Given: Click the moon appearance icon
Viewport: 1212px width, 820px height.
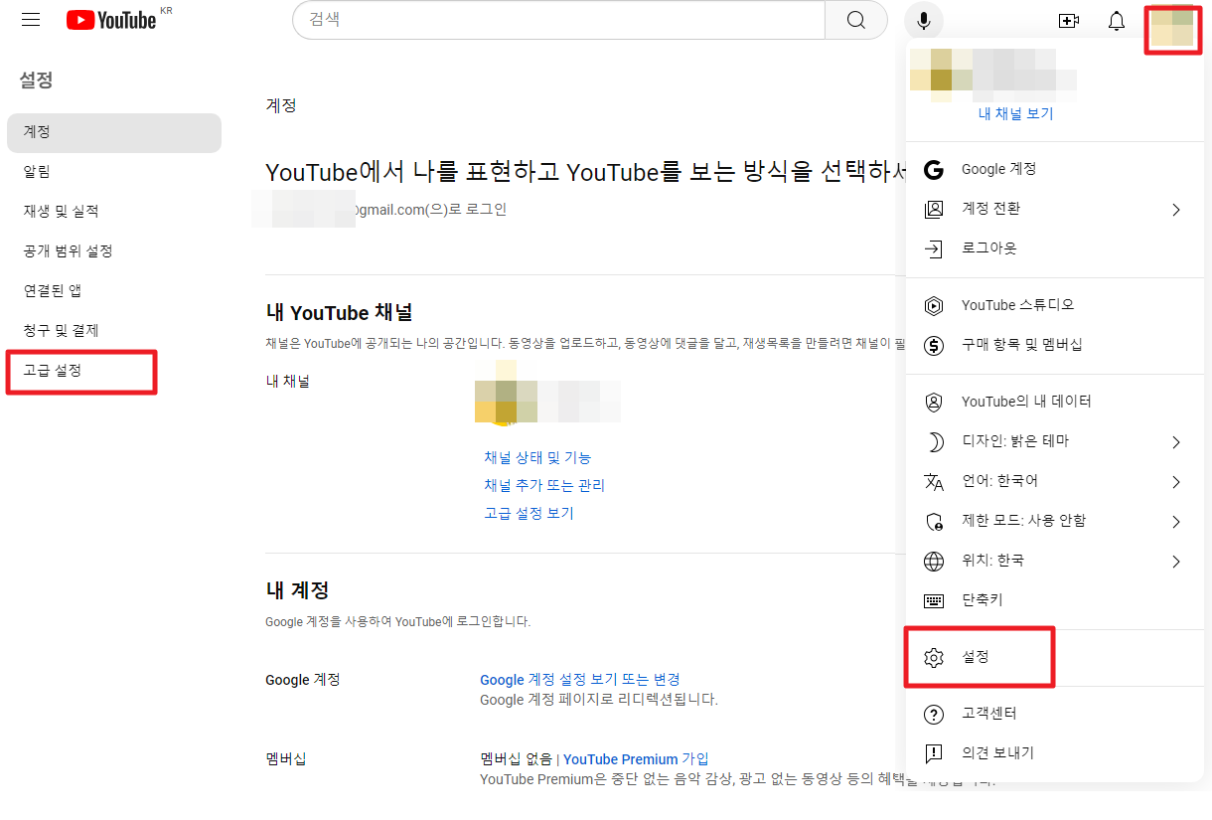Looking at the screenshot, I should pyautogui.click(x=934, y=441).
